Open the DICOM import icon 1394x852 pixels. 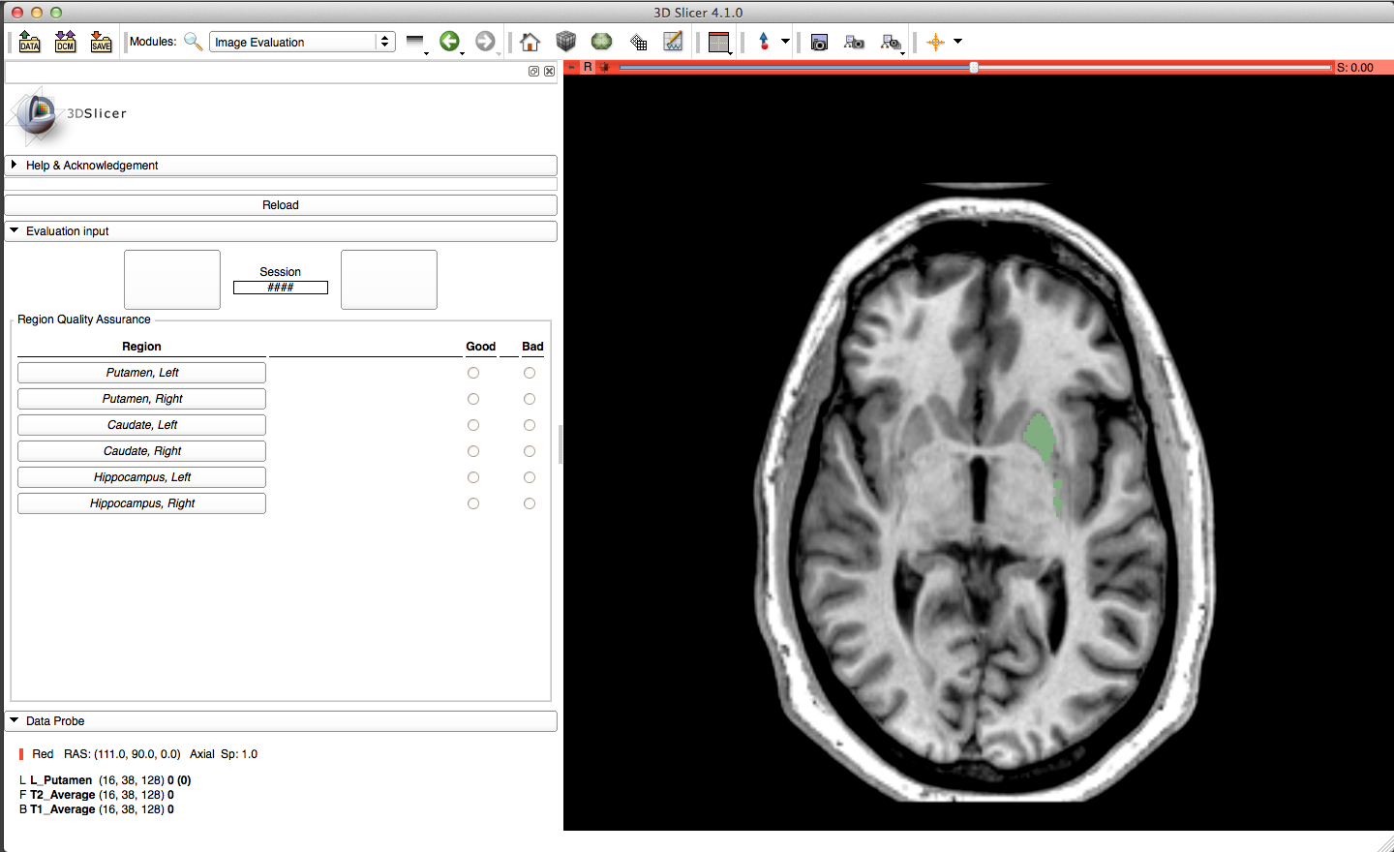(x=65, y=42)
